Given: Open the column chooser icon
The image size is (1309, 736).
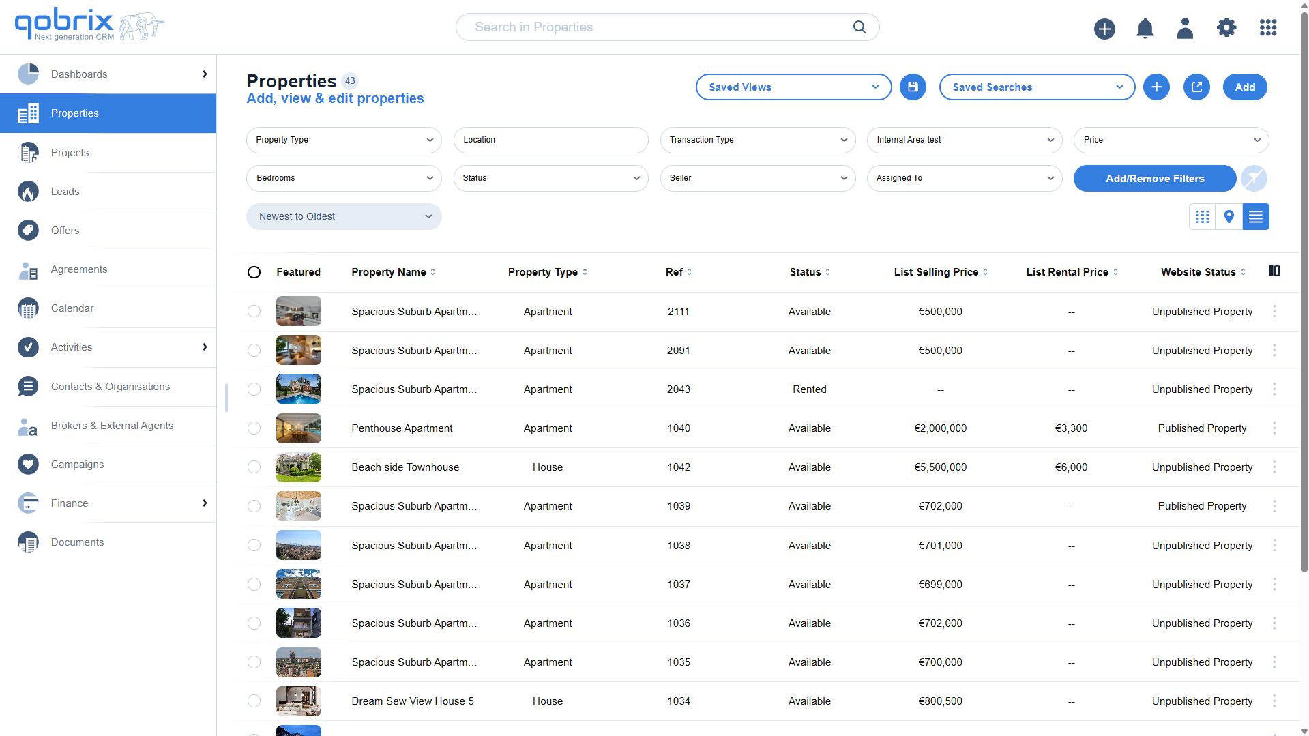Looking at the screenshot, I should [x=1274, y=271].
